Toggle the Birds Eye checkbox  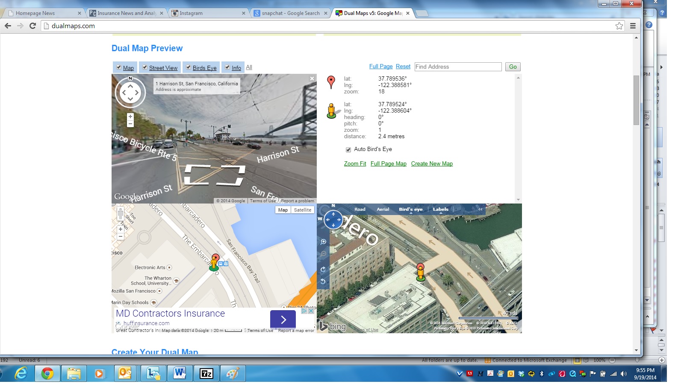pos(189,67)
